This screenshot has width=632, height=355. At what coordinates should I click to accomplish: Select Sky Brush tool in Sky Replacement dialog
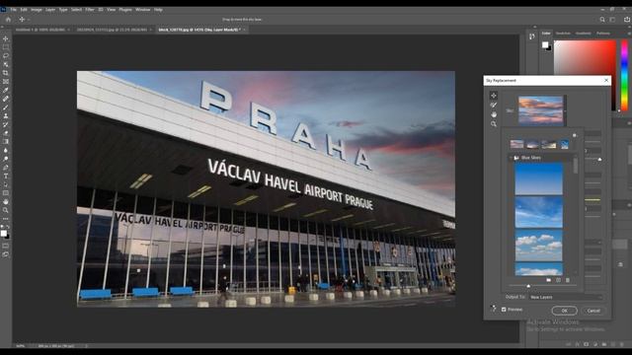point(494,106)
